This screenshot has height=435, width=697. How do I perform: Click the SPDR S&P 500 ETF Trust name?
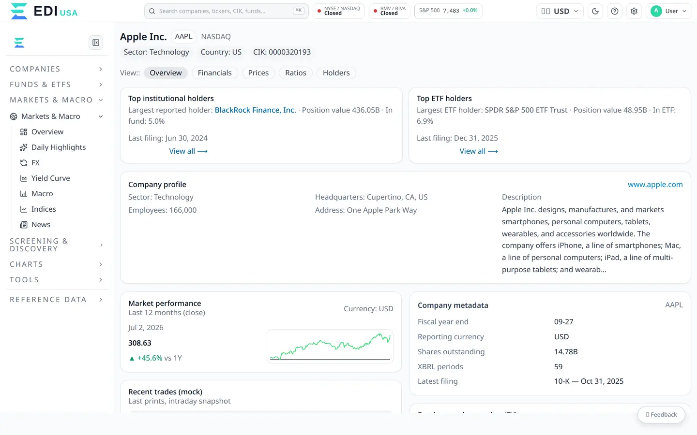pos(526,110)
